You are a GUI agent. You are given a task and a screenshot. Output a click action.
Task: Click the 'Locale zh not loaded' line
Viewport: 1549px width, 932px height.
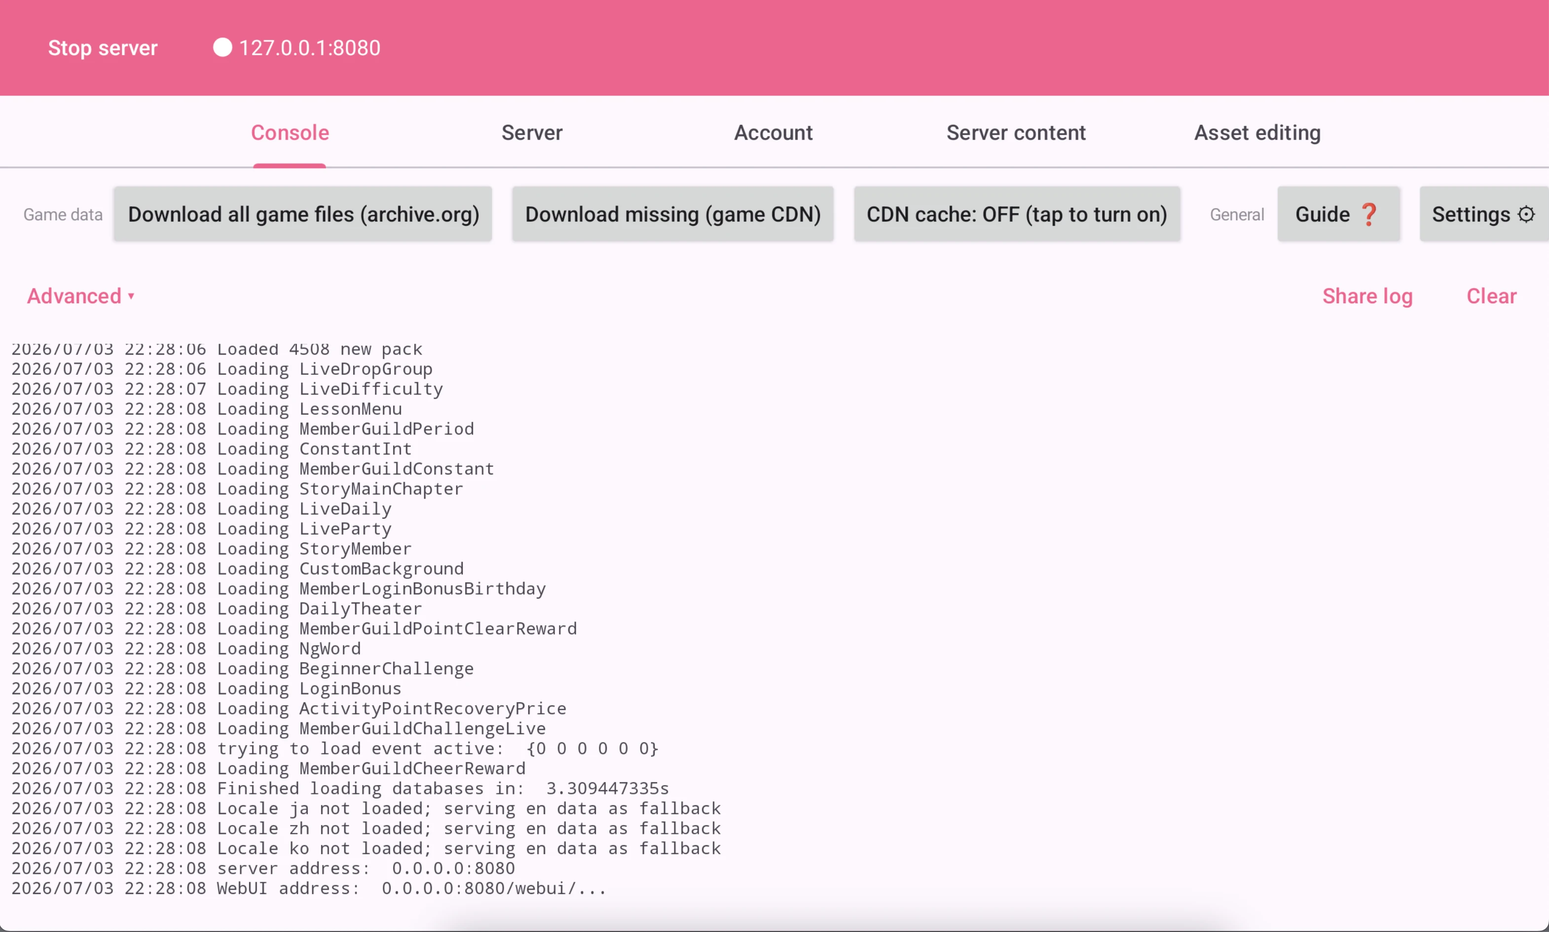[366, 828]
